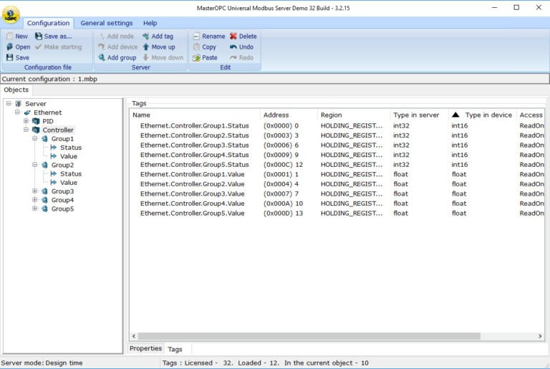Open the Help ribbon tab
The image size is (550, 369).
pos(150,23)
